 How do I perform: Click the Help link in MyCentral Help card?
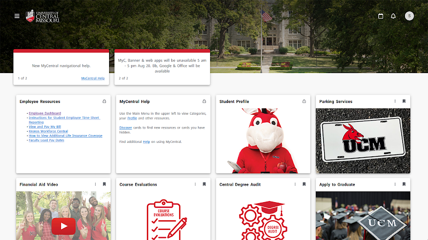click(147, 142)
